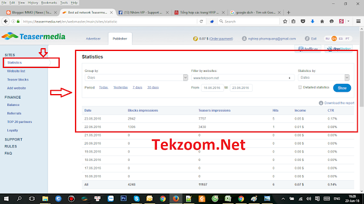Click the volume speaker tray icon
The width and height of the screenshot is (364, 204).
(308, 199)
